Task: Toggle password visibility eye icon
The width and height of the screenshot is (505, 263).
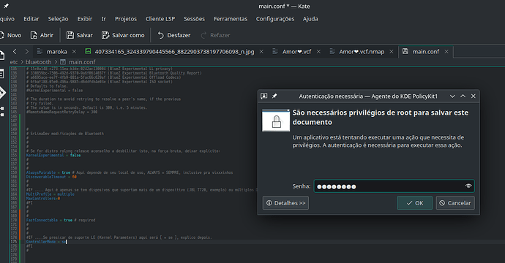Action: tap(468, 186)
